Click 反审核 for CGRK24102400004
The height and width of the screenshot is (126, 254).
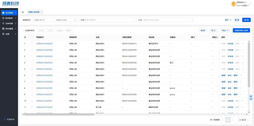click(x=230, y=50)
